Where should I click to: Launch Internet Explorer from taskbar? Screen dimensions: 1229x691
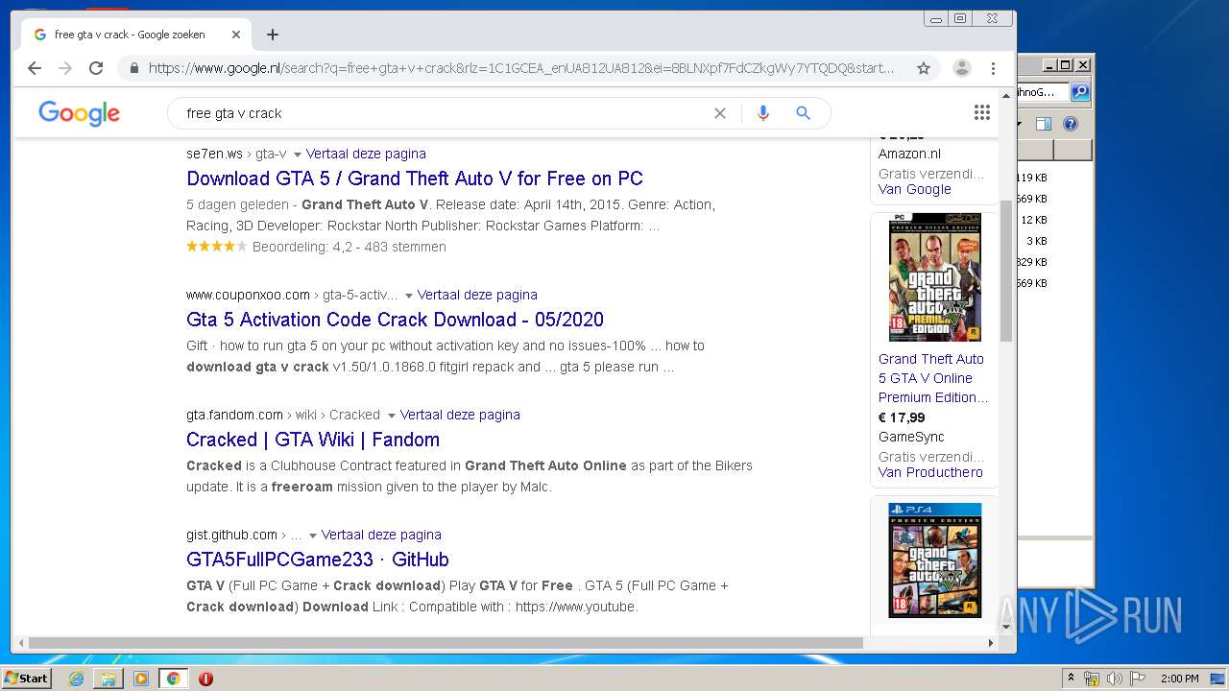pos(76,679)
